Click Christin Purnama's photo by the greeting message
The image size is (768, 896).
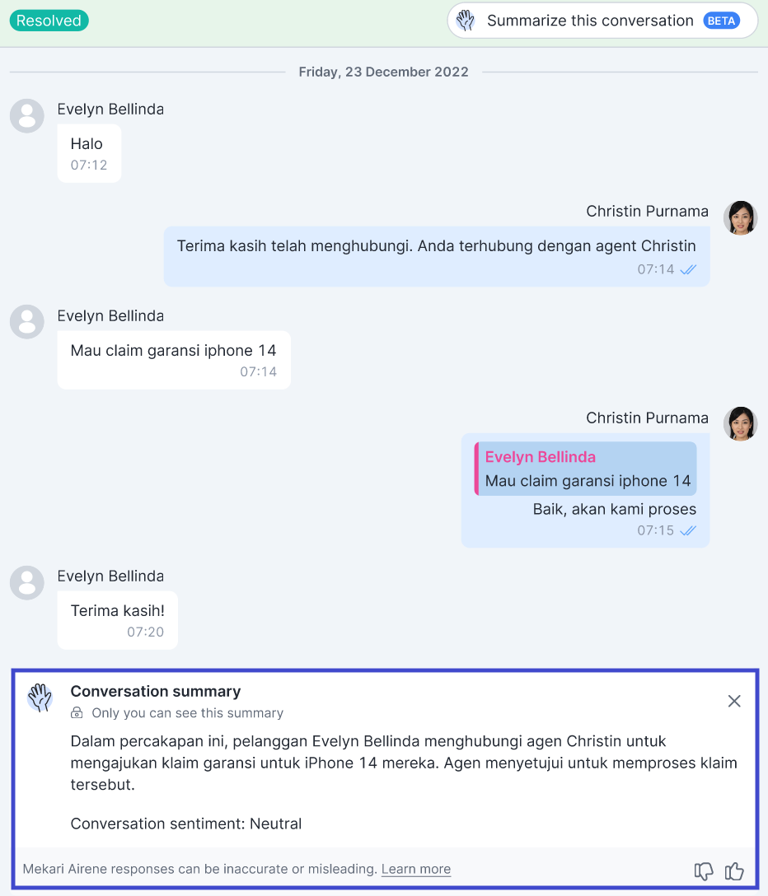741,217
